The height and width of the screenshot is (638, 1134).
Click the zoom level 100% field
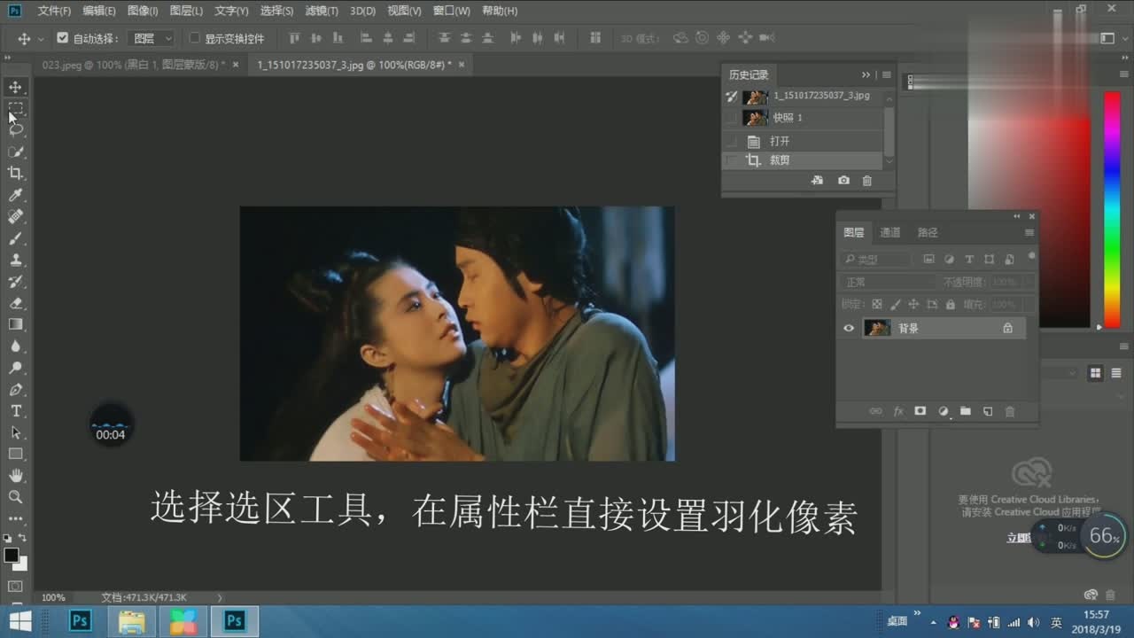click(53, 597)
